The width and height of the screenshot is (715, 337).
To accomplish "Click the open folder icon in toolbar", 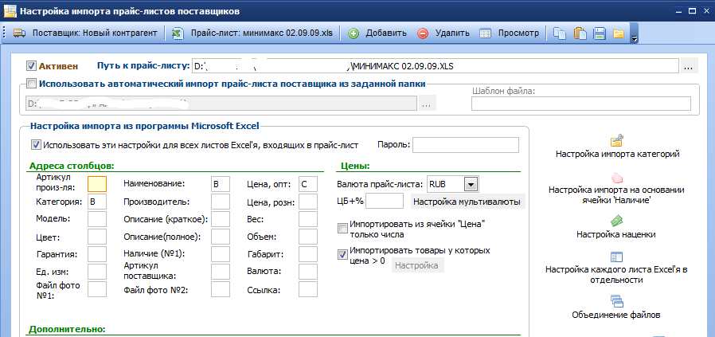I will click(x=619, y=33).
